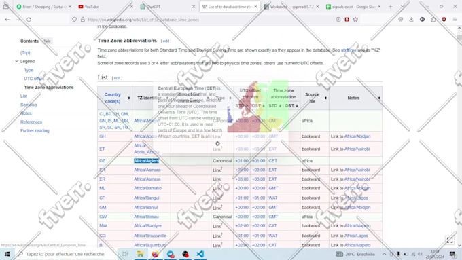Open the Africa/Bamako link
This screenshot has width=462, height=260.
[x=147, y=188]
